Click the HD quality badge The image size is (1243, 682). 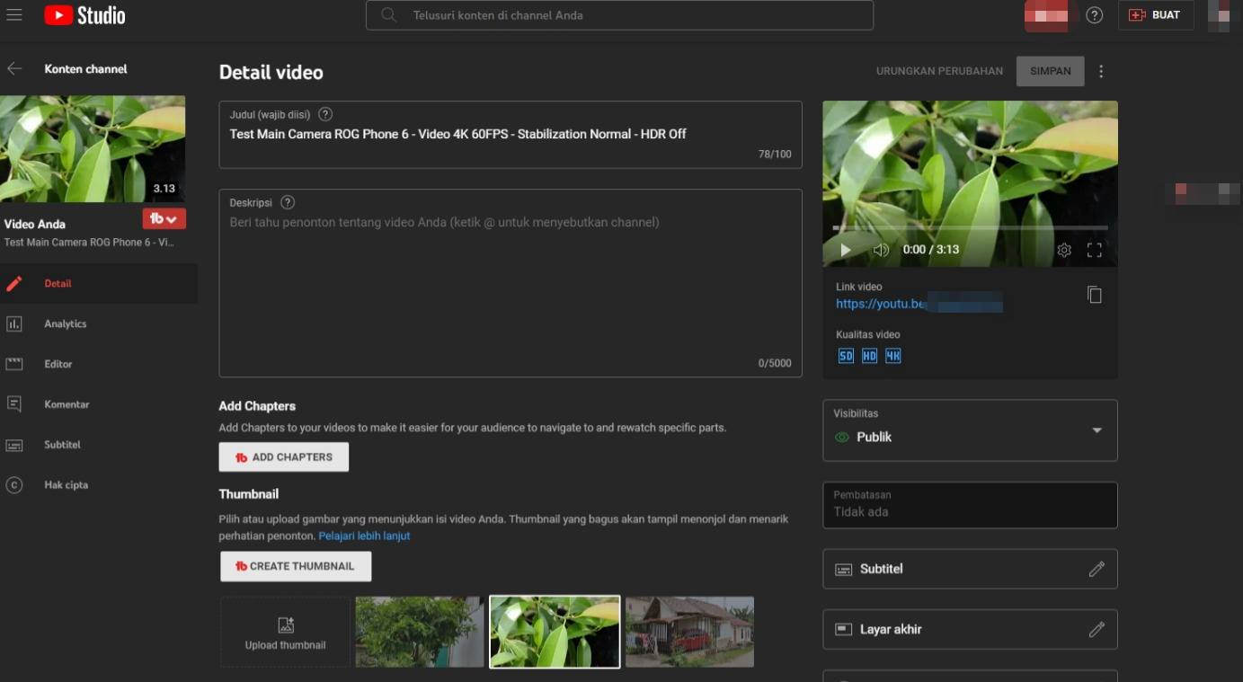869,356
